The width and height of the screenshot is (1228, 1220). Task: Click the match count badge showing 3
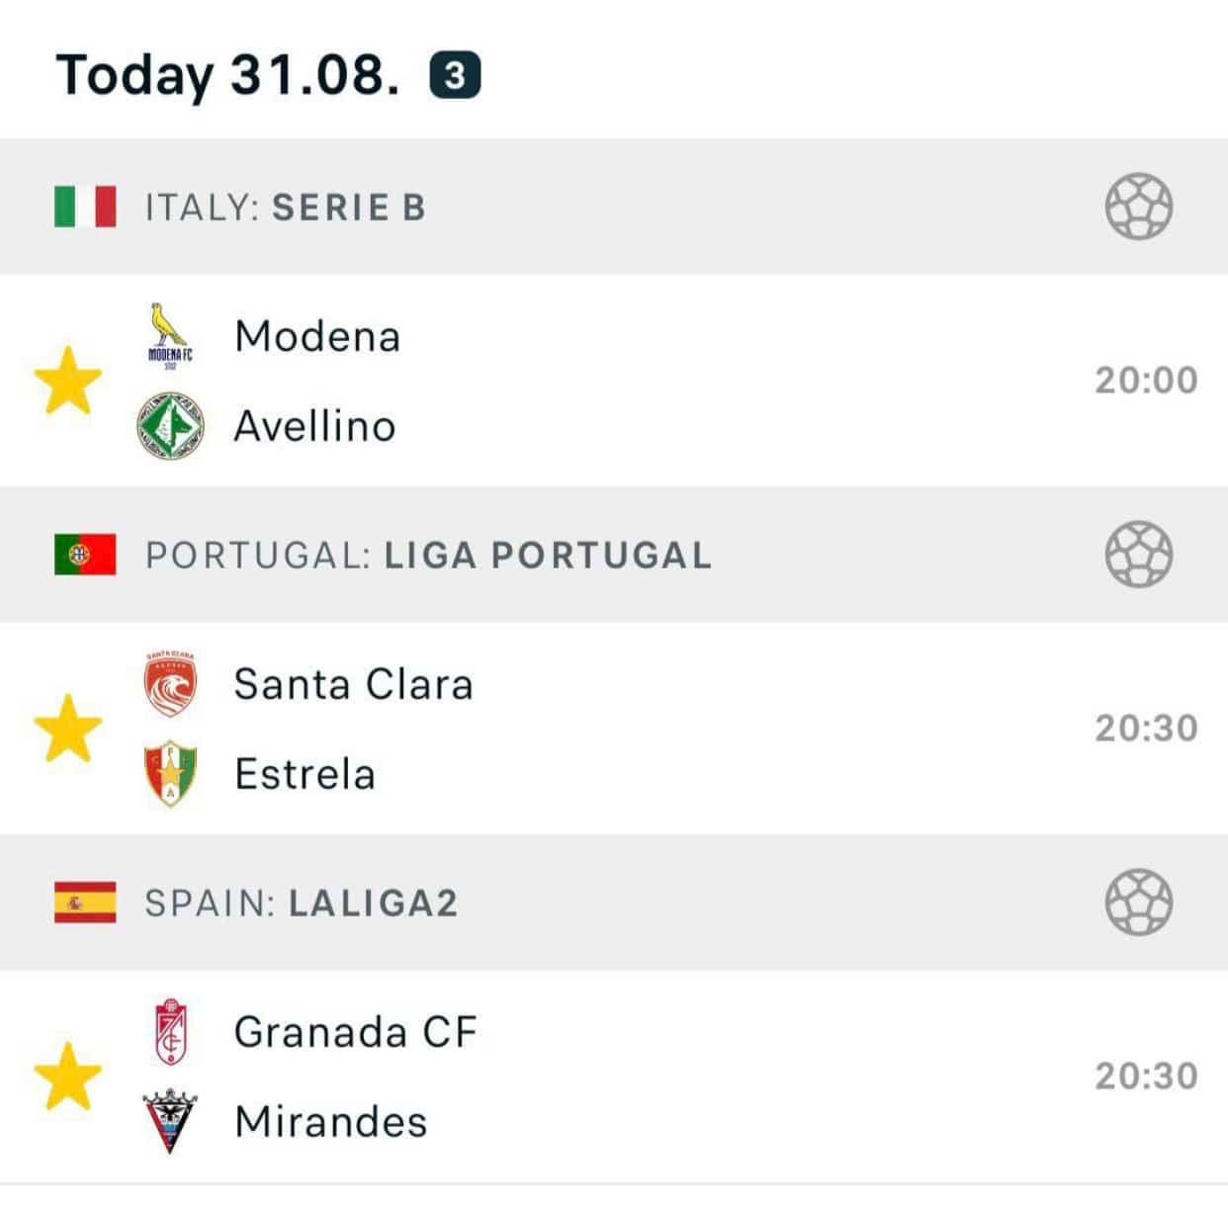pos(455,76)
